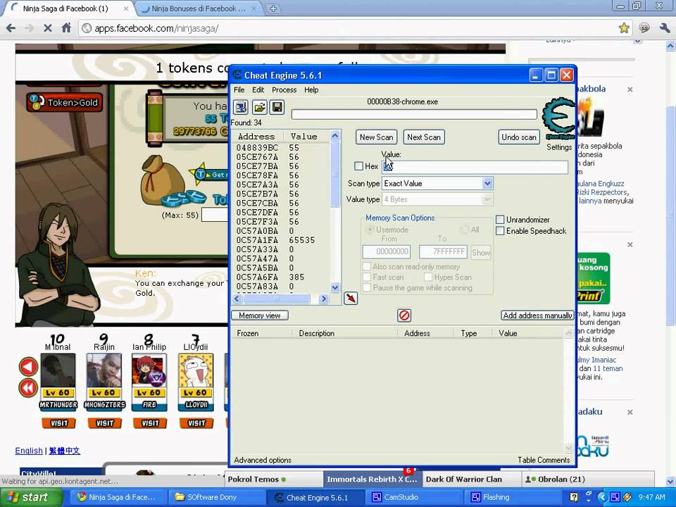Toggle Pause the game while scanning checkbox

[367, 287]
